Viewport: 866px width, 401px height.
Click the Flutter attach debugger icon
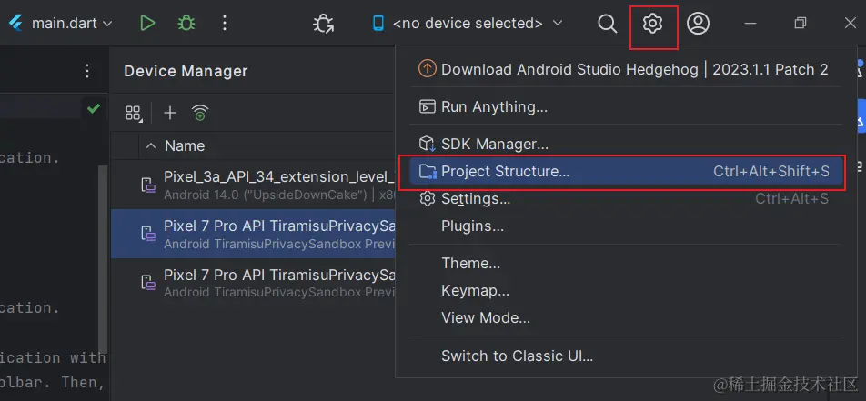(323, 24)
